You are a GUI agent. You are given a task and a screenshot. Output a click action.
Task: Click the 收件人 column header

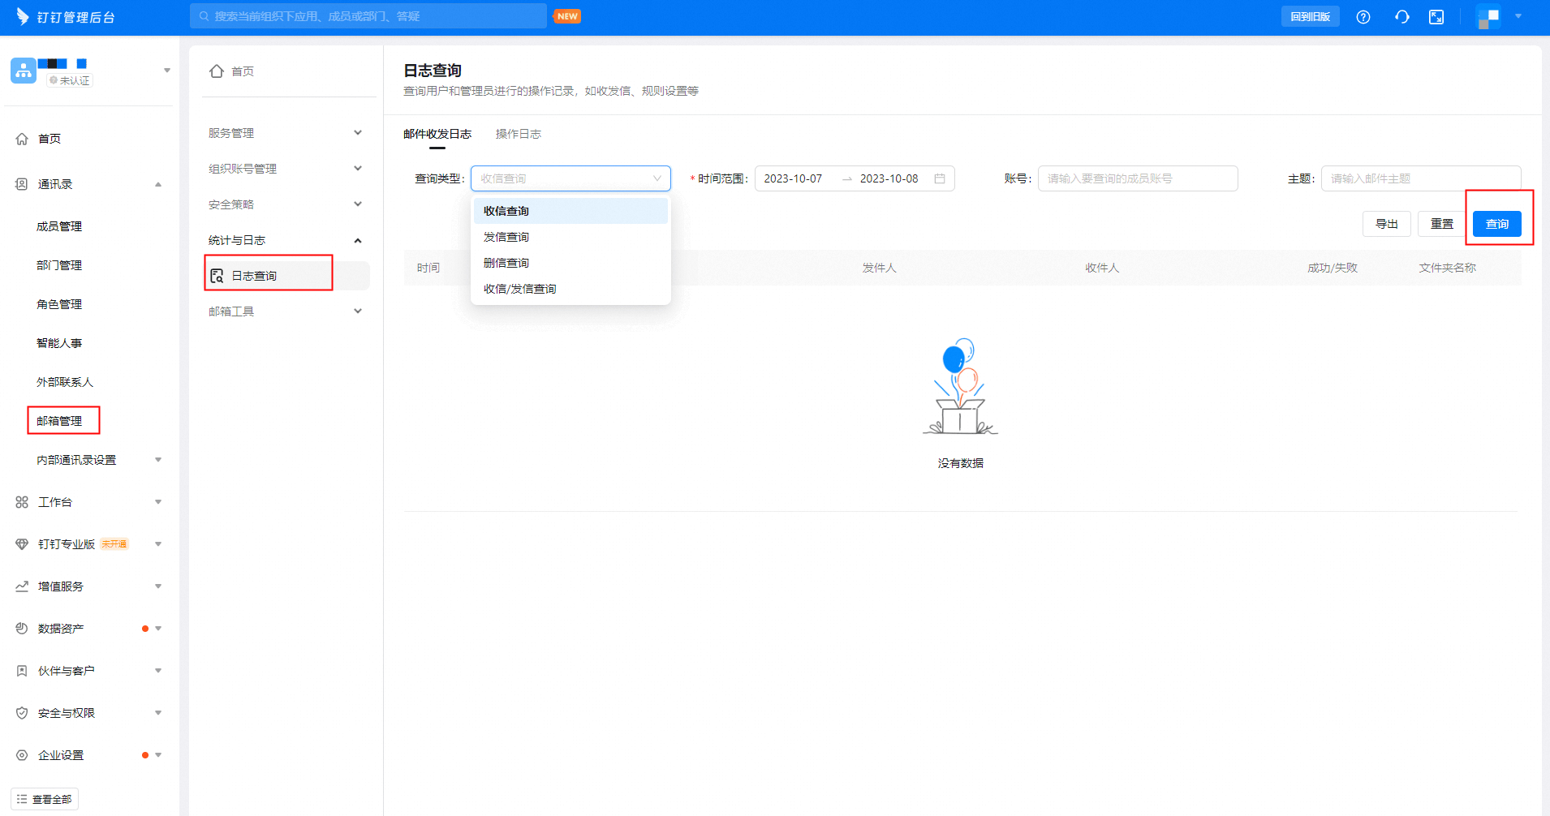1102,268
